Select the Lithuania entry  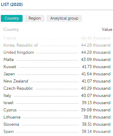coord(57,117)
